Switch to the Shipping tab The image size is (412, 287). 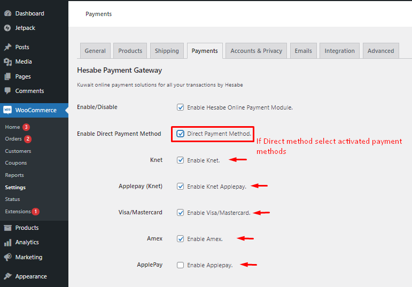(x=167, y=51)
